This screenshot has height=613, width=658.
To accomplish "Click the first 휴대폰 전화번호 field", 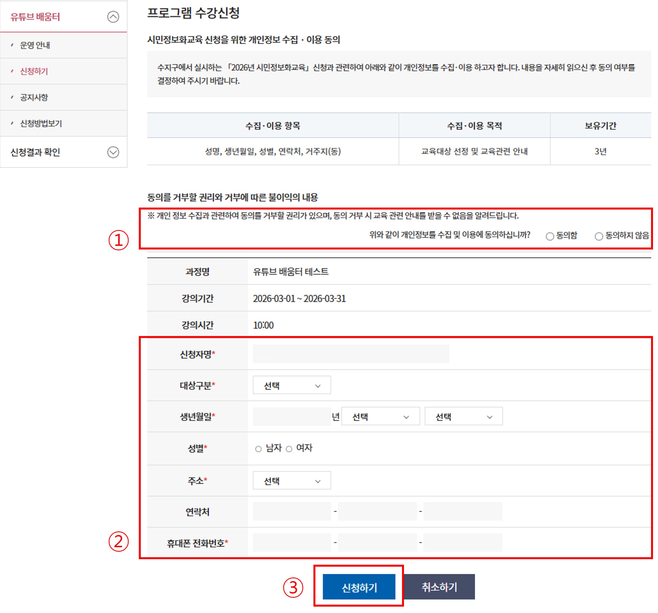I will pos(292,542).
